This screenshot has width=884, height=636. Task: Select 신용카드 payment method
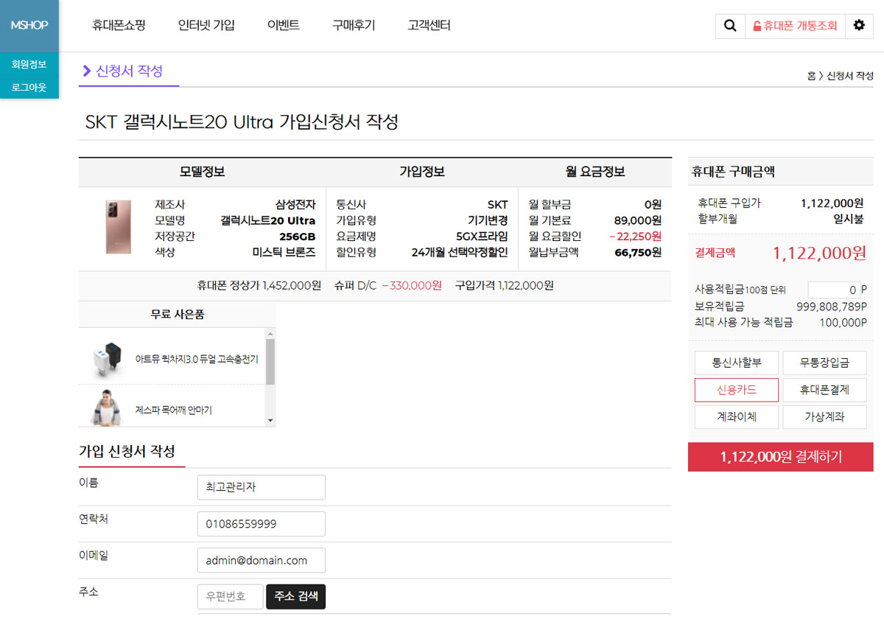(x=737, y=390)
